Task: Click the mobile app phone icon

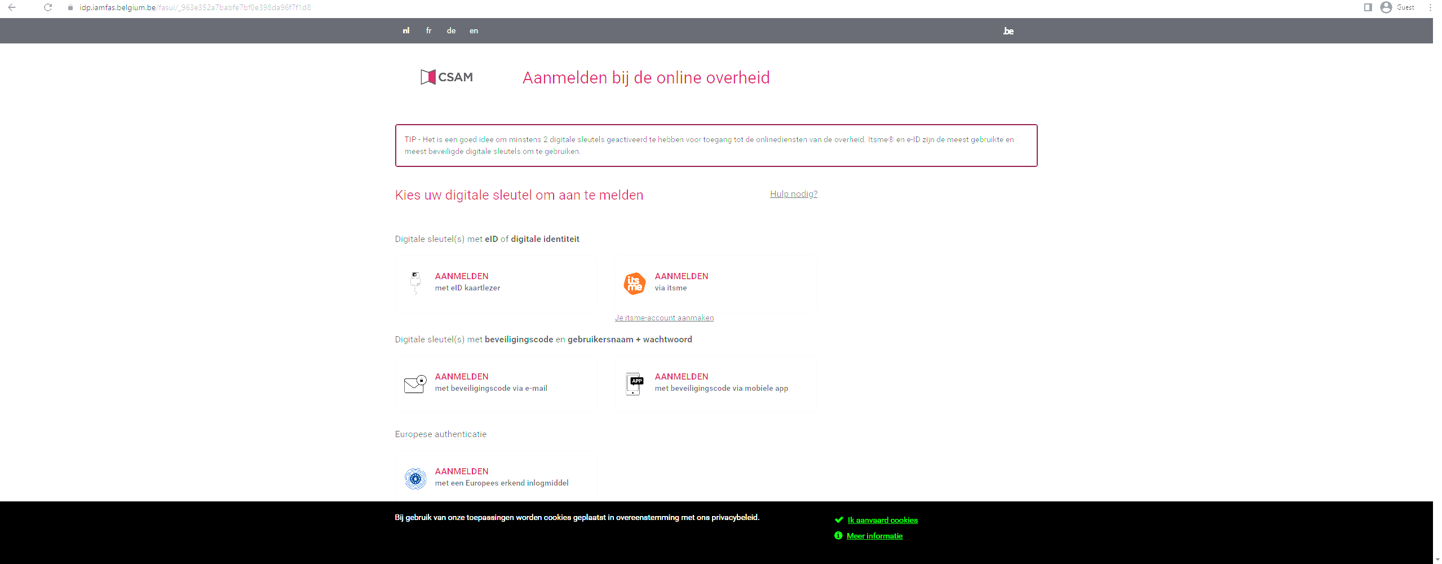Action: (634, 384)
